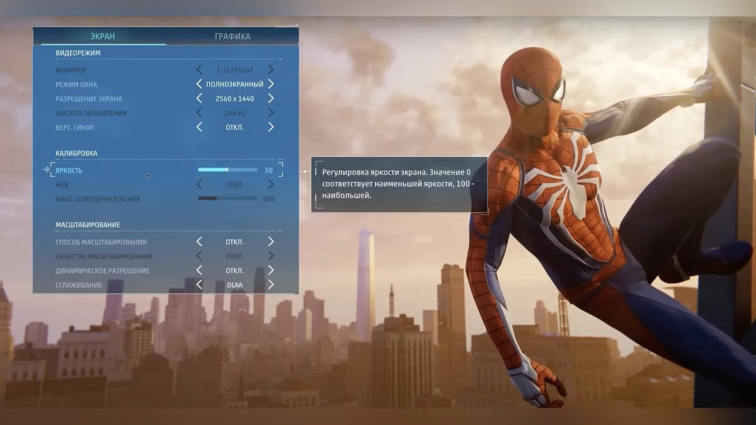Toggle HDR using right arrow

[271, 184]
